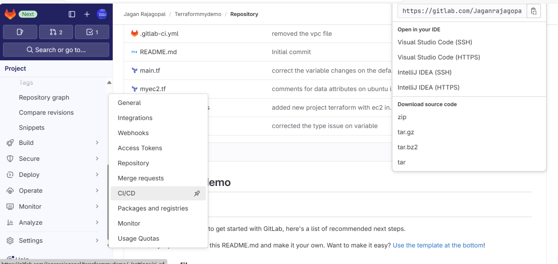
Task: Click the Monitor icon in the sidebar
Action: [x=11, y=206]
